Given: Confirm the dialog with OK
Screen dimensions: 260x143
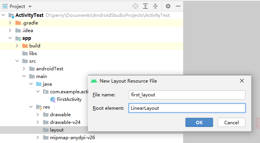Looking at the screenshot, I should 199,122.
